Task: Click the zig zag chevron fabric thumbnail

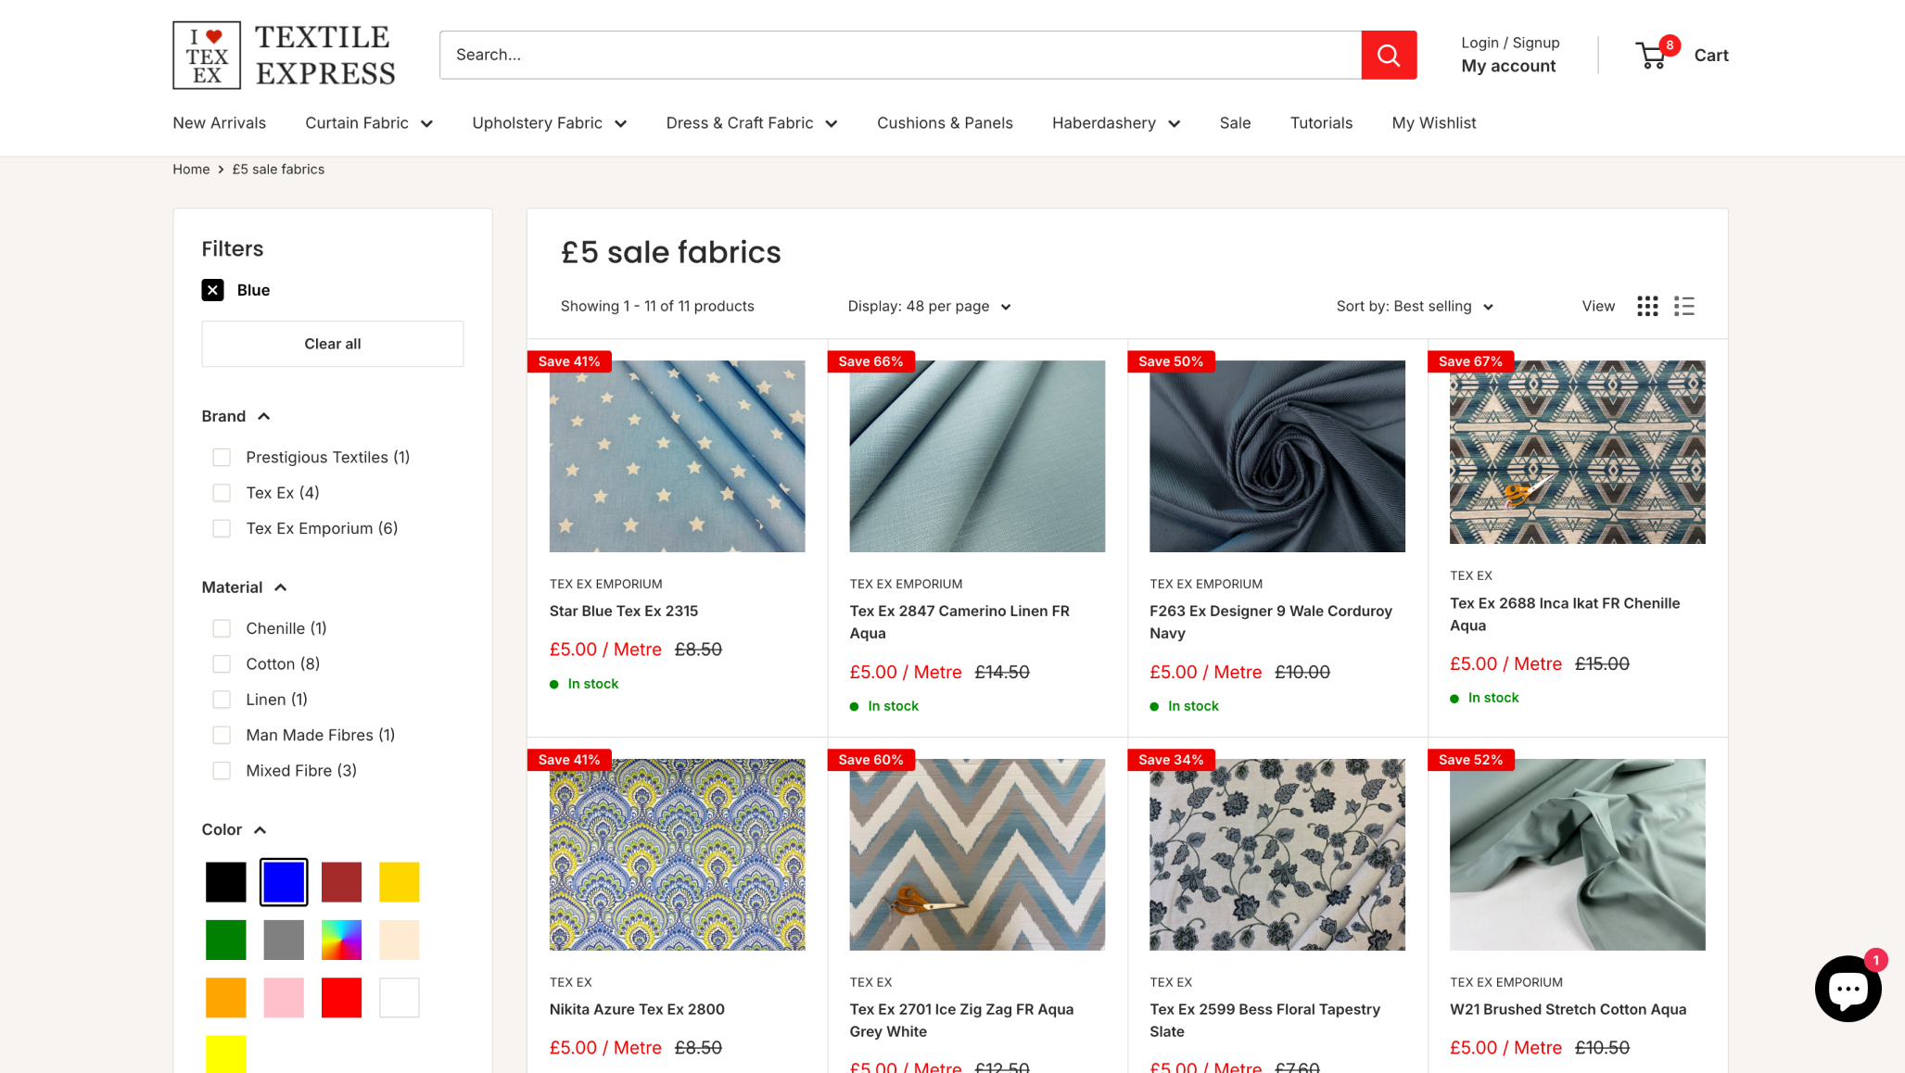Action: [x=977, y=854]
